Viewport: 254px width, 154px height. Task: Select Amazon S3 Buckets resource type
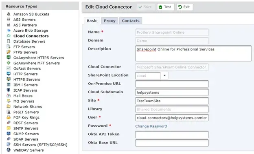point(31,14)
